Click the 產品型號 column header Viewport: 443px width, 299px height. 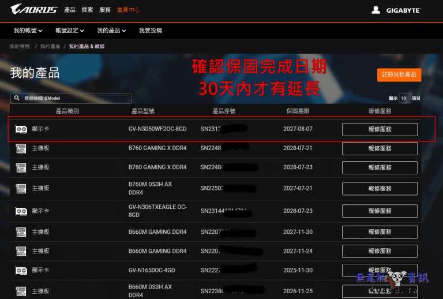[143, 111]
